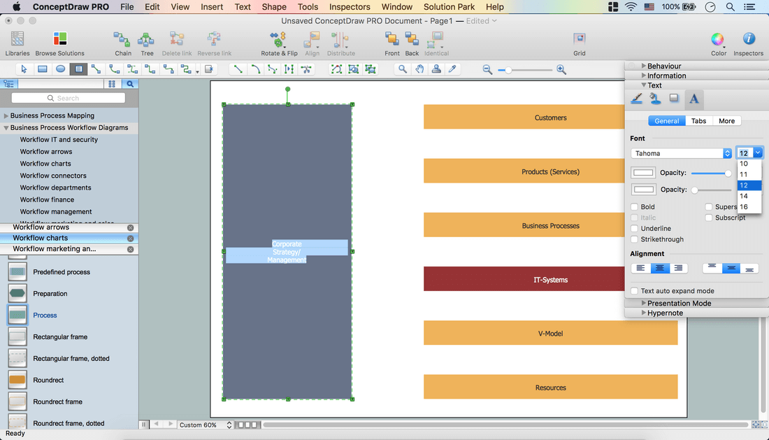Switch to the Tabs tab
This screenshot has width=769, height=440.
(x=698, y=121)
